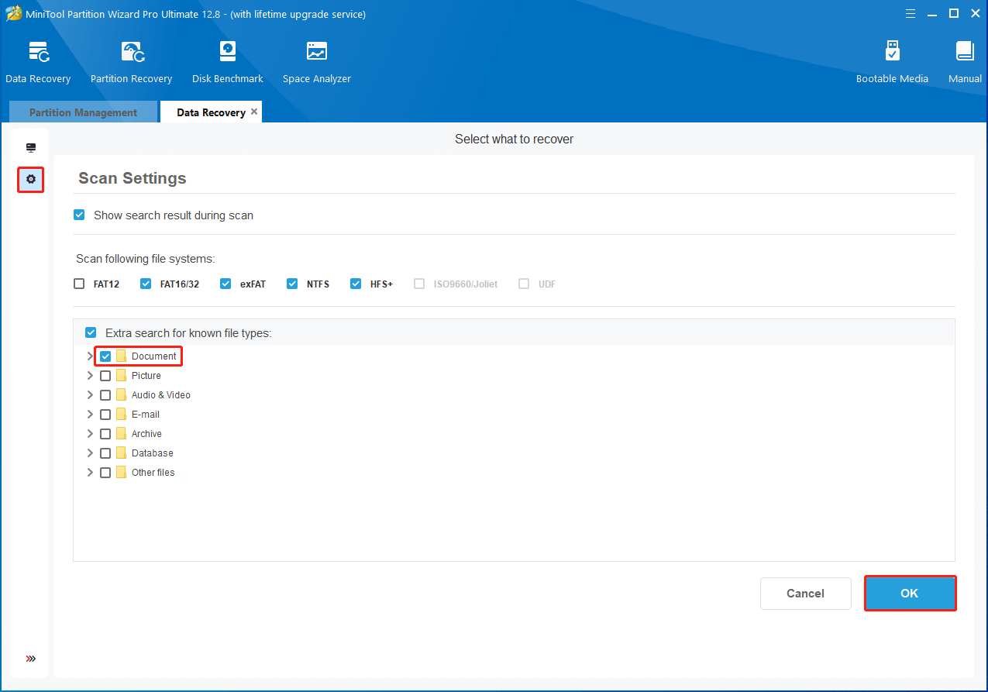Viewport: 988px width, 692px height.
Task: Expand the Picture tree node
Action: coord(90,376)
